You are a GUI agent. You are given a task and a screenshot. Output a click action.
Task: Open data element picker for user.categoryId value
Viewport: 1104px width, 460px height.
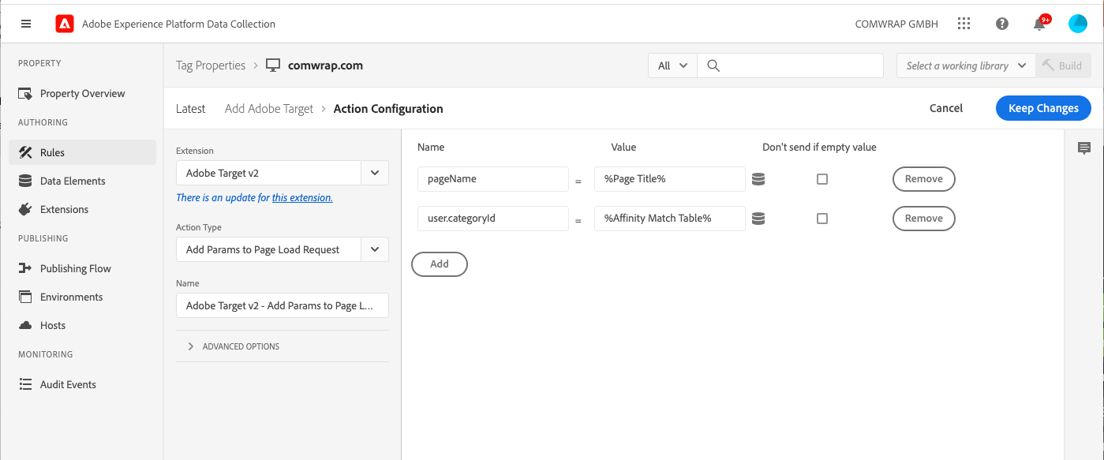(x=758, y=219)
